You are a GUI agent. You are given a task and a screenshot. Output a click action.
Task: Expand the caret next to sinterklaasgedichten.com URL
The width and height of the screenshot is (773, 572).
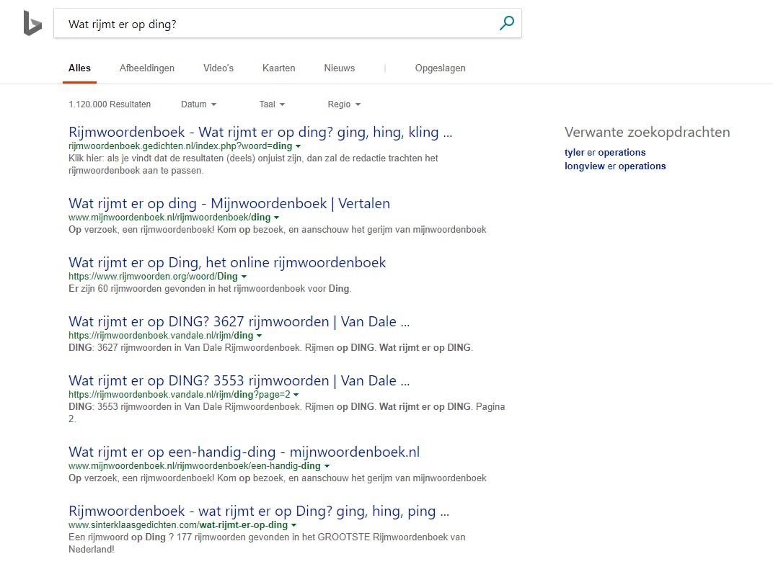tap(293, 525)
